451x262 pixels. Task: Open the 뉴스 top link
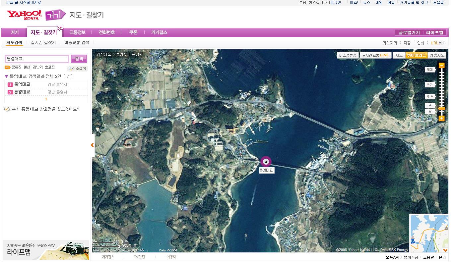[x=366, y=3]
